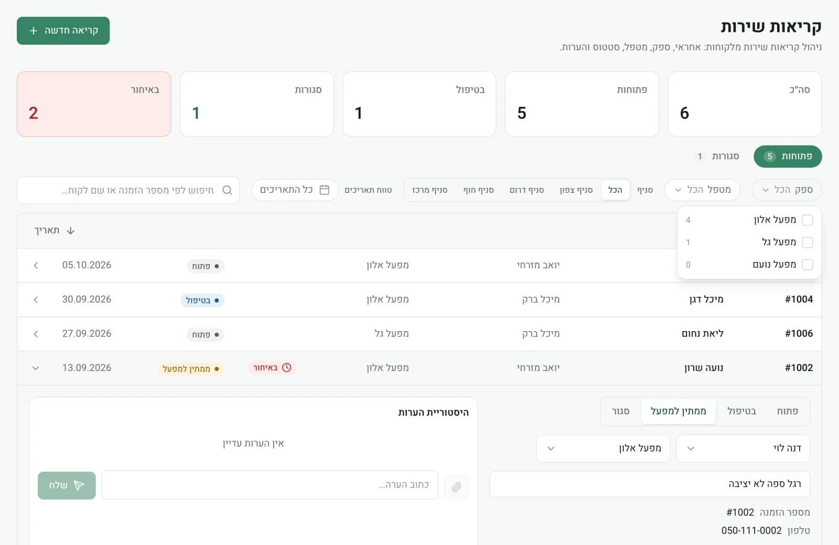Tick the מפעל גל checkbox
This screenshot has height=545, width=839.
[x=808, y=242]
